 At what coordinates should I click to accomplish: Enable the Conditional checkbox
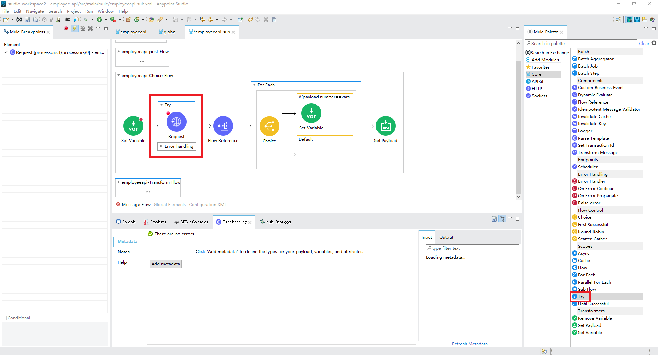(4, 318)
